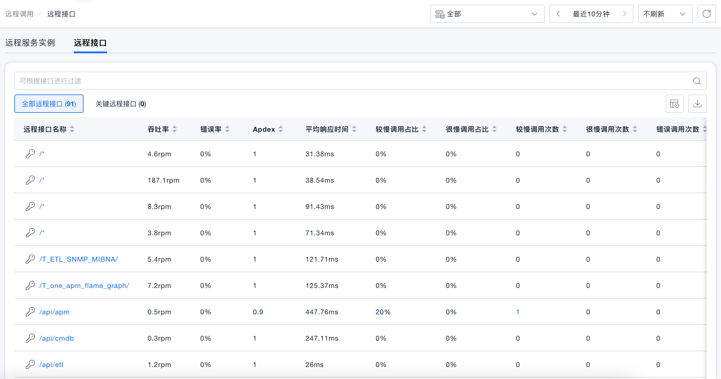This screenshot has height=379, width=721.
Task: Click the 125.37ms response time cell
Action: (x=322, y=285)
